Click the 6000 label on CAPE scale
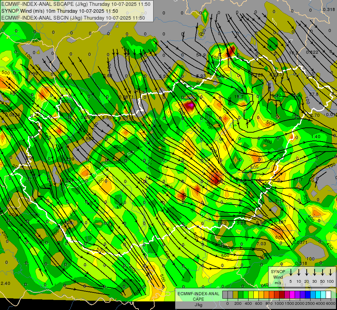 pyautogui.click(x=331, y=303)
